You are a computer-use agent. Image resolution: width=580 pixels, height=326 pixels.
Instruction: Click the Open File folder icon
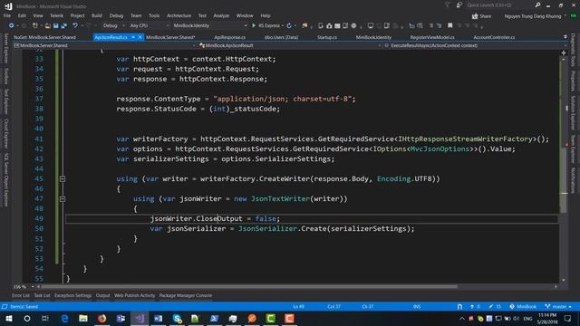click(x=47, y=25)
